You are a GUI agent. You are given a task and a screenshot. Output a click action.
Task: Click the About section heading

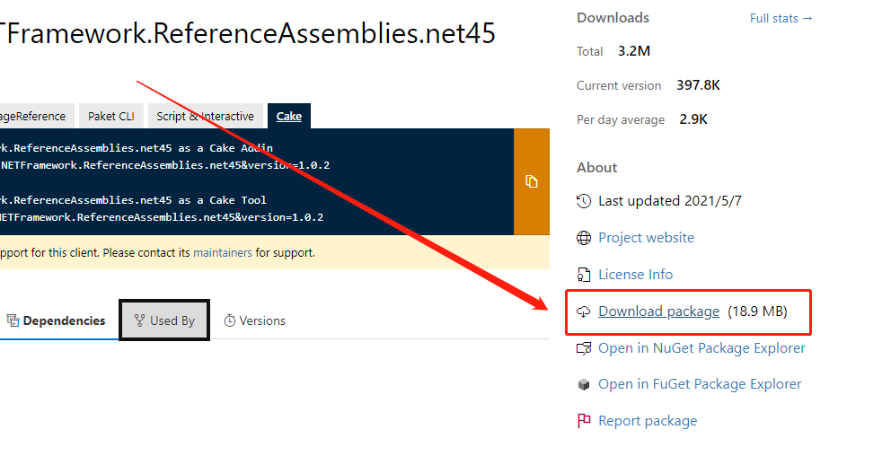[x=596, y=168]
